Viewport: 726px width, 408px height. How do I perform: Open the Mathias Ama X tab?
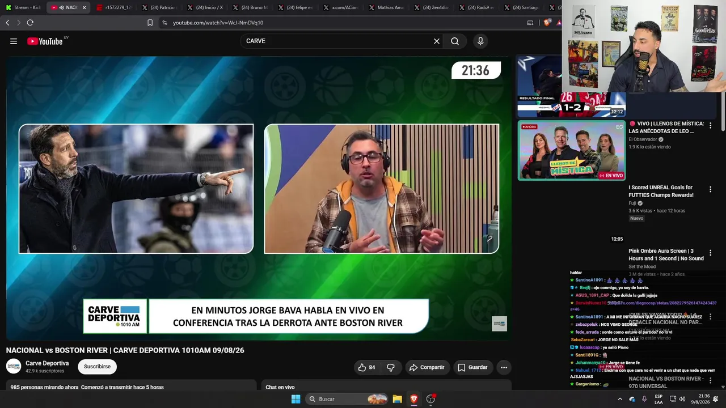tap(386, 7)
